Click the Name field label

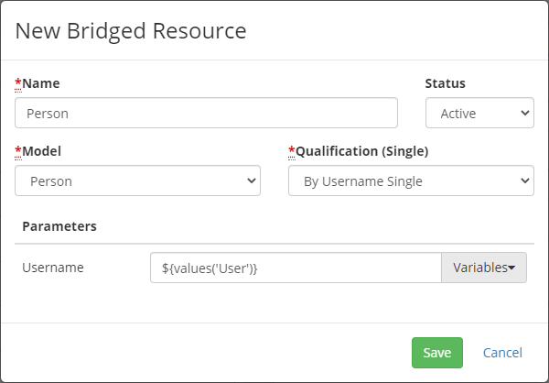tap(40, 83)
